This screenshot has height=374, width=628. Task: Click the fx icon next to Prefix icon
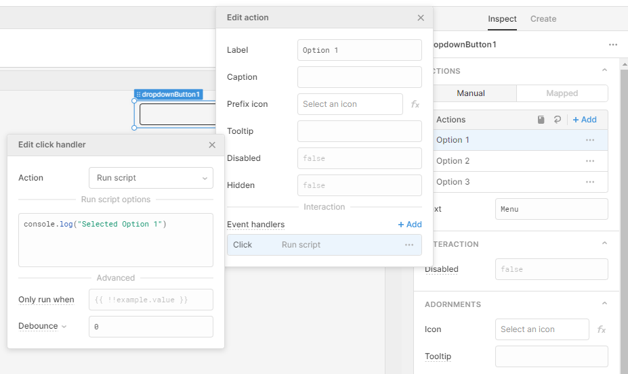pos(415,104)
